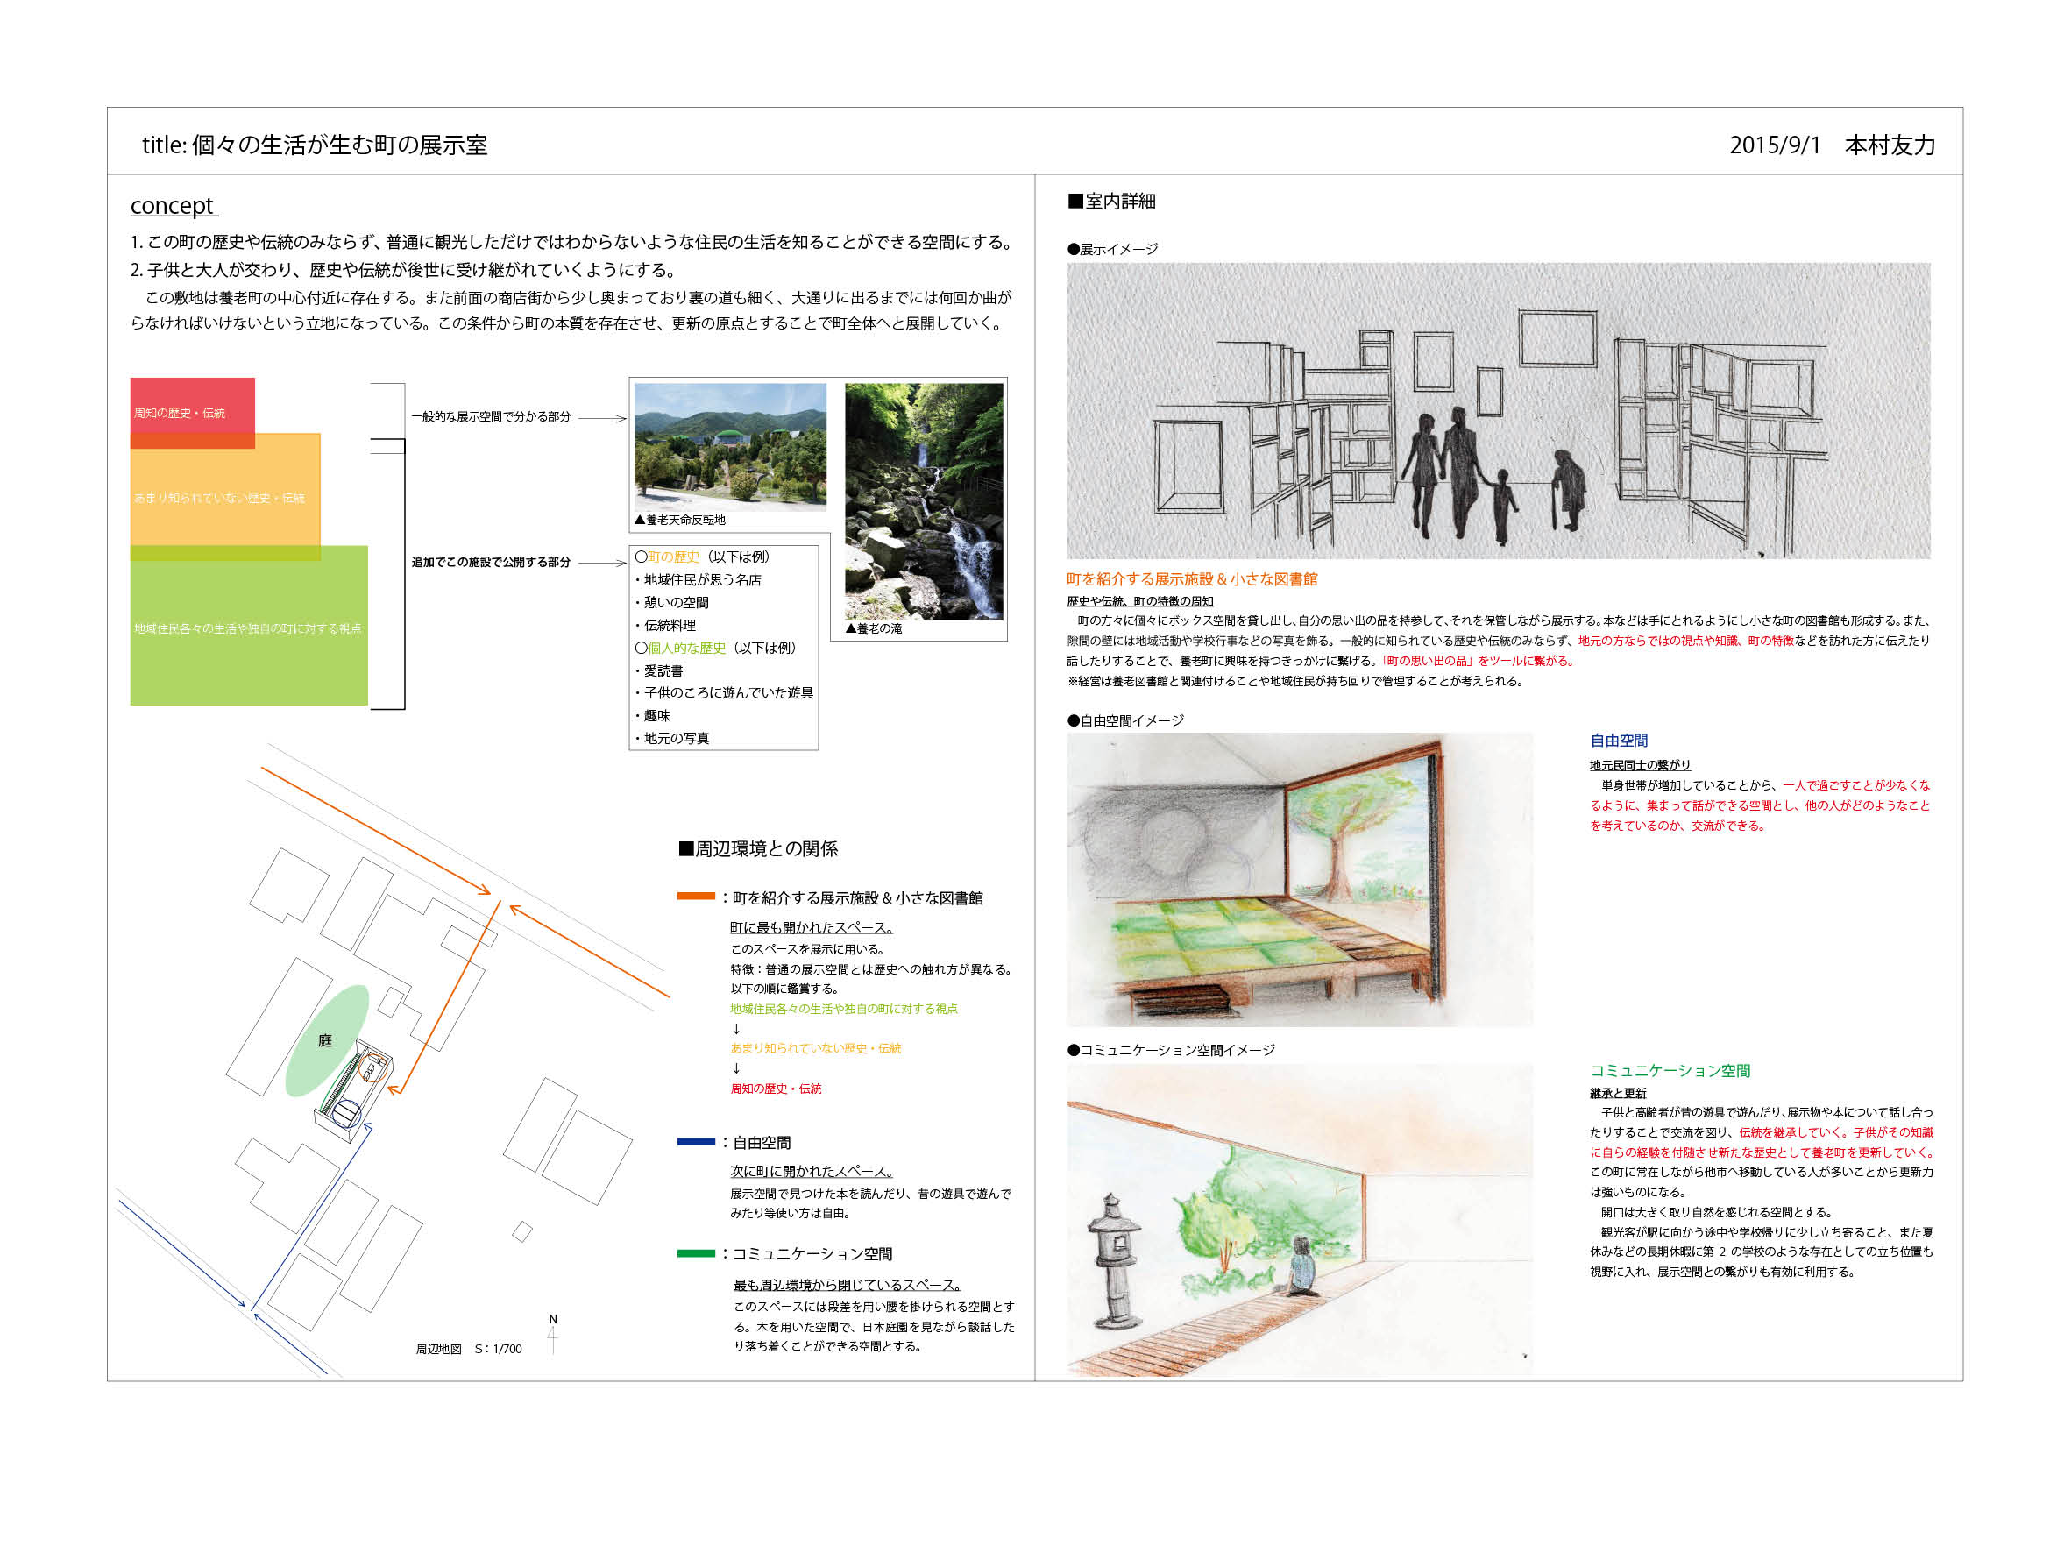Click the orange legend line swatch
Image resolution: width=2071 pixels, height=1553 pixels.
click(696, 896)
